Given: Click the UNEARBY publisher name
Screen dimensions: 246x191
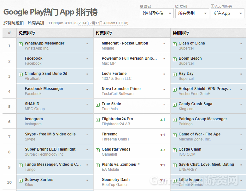Looking at the screenshot, I should coord(188,170).
